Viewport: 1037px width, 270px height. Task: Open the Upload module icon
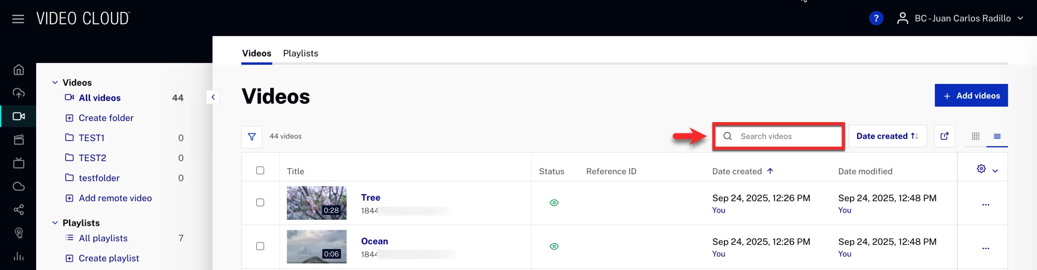coord(19,93)
